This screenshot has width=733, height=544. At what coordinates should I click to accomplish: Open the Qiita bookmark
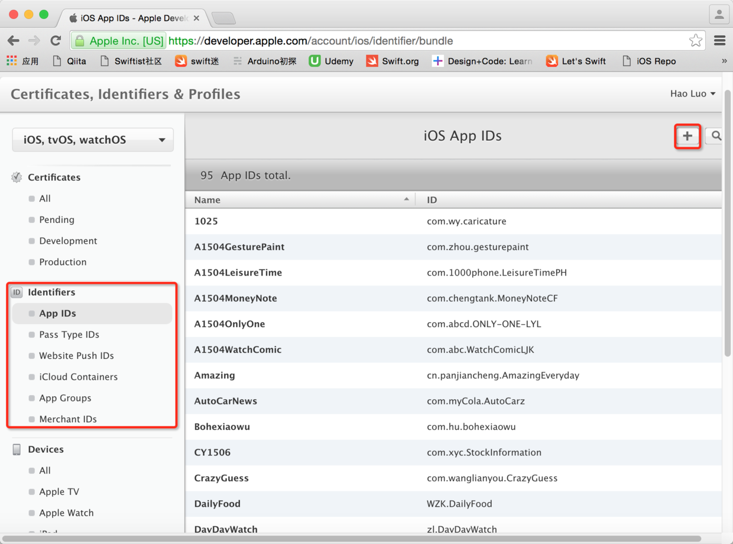[x=69, y=61]
